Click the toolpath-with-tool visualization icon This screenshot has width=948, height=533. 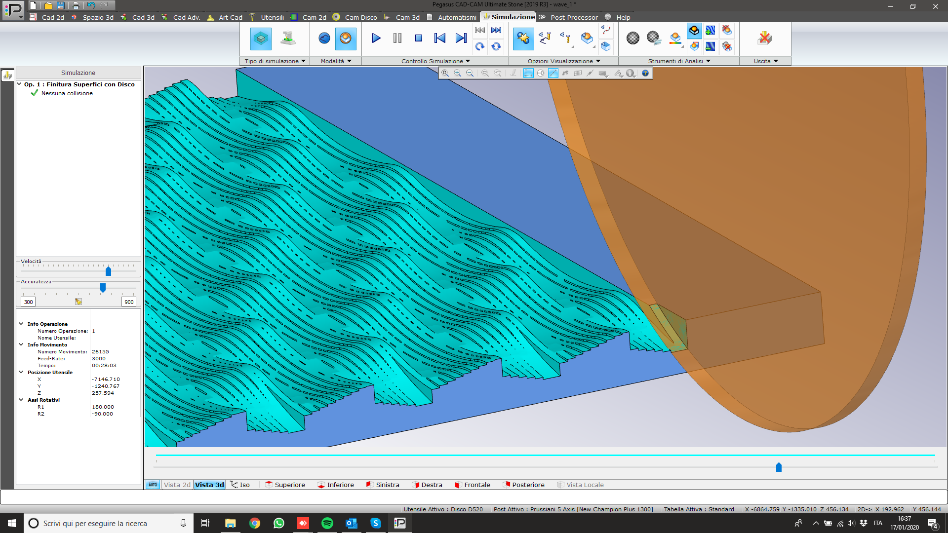coord(545,38)
